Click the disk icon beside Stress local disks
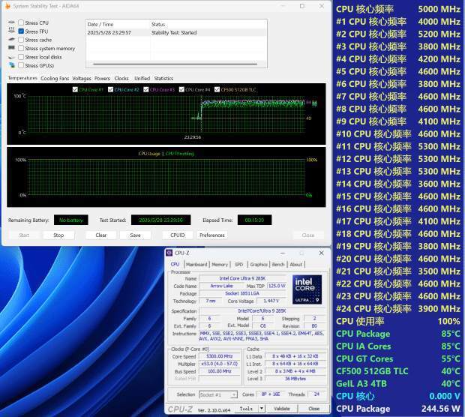The width and height of the screenshot is (465, 417). coord(10,57)
